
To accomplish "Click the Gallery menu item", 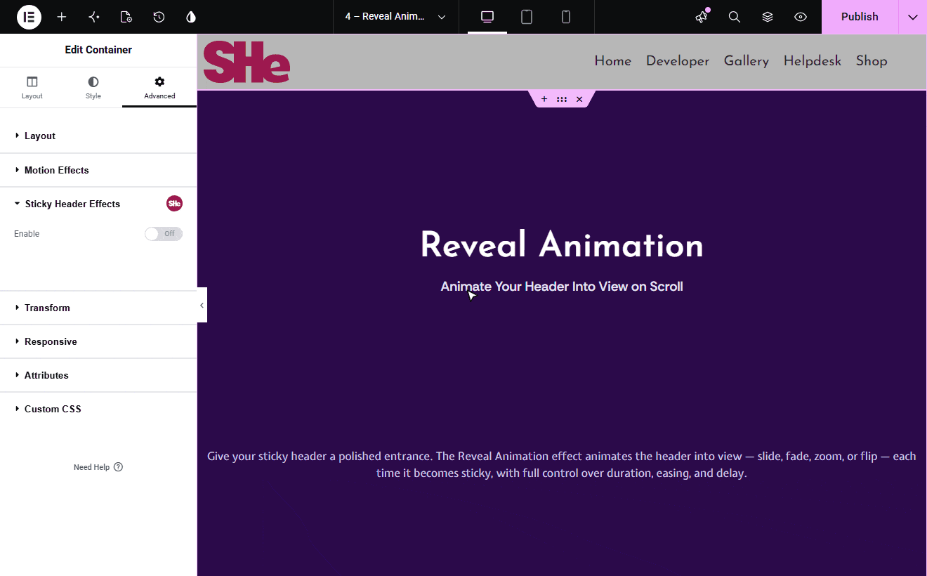I will pos(747,61).
